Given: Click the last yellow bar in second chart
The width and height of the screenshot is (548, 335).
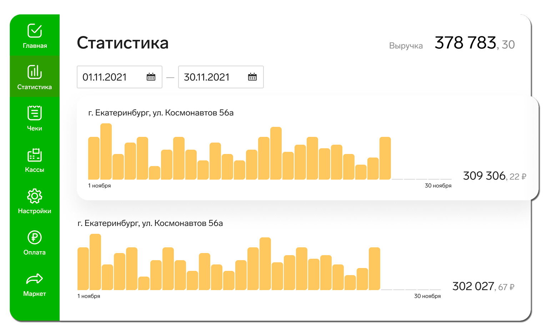Looking at the screenshot, I should 374,269.
